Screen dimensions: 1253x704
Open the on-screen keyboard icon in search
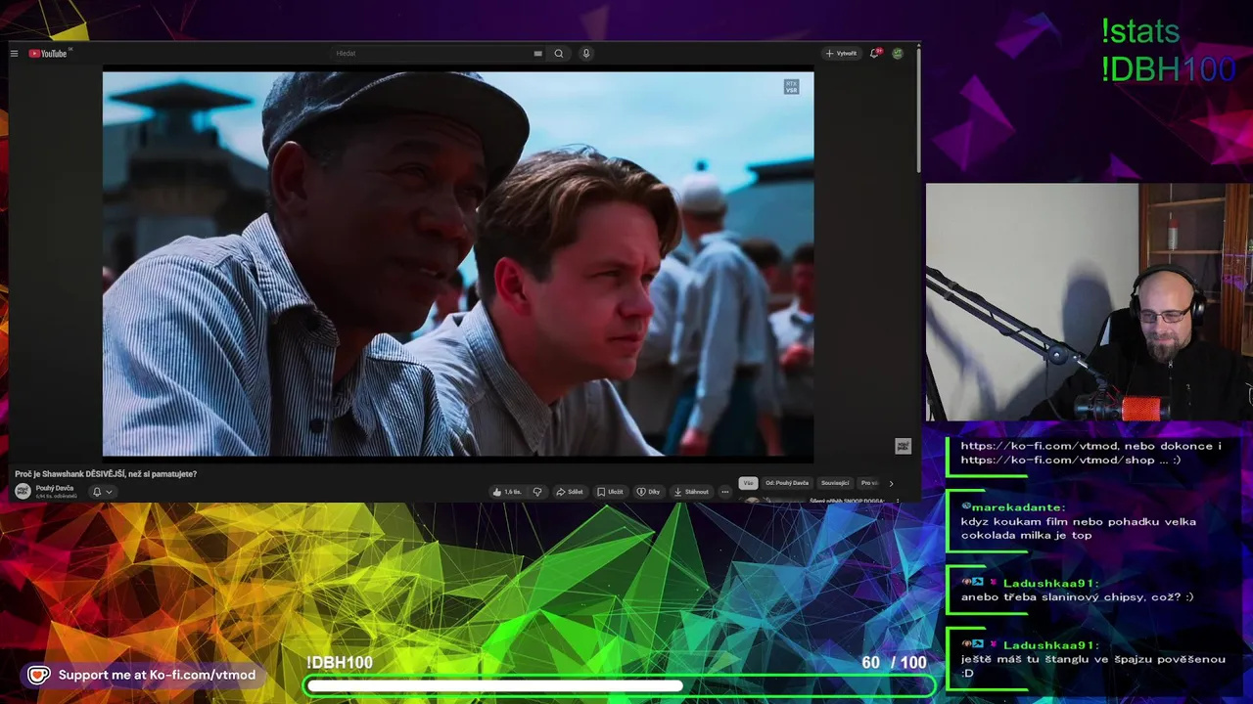[537, 54]
